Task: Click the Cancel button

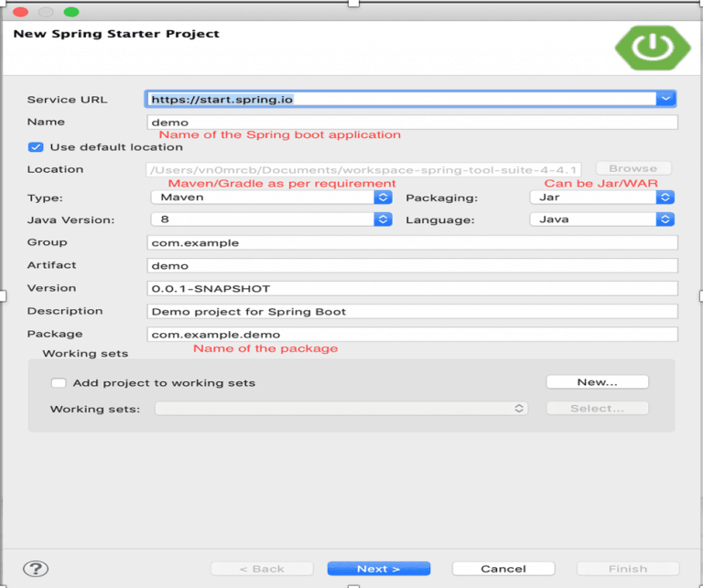Action: 503,568
